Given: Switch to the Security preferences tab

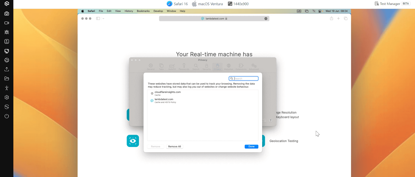Looking at the screenshot, I should tap(207, 67).
